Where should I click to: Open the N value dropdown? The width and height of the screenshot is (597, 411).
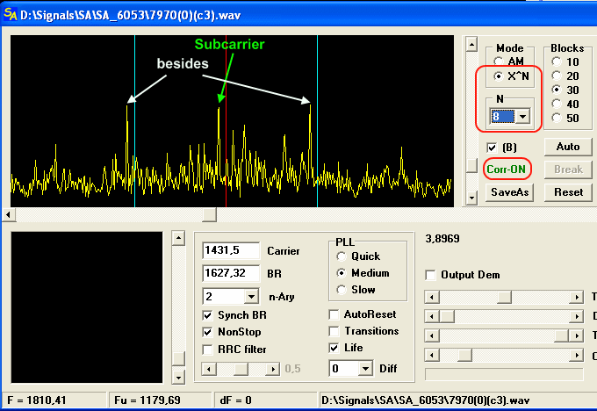click(x=523, y=117)
